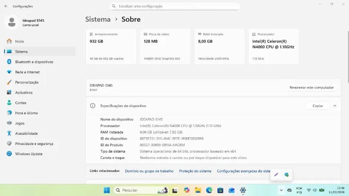Open Microsoft Edge from the taskbar
Viewport: 349px width, 196px height.
[x=209, y=190]
